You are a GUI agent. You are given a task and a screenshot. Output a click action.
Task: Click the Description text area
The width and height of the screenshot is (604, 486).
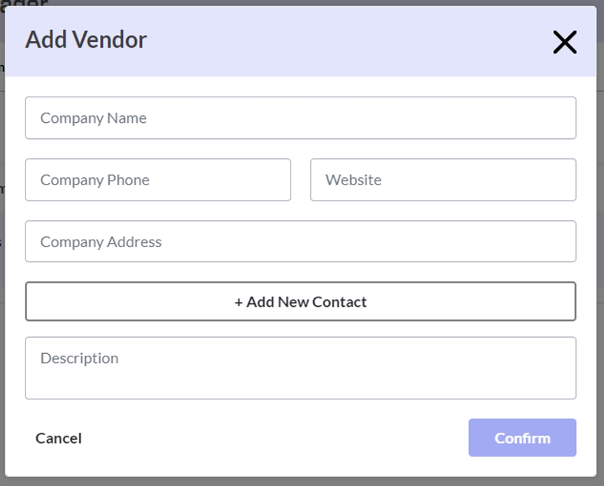[x=300, y=368]
